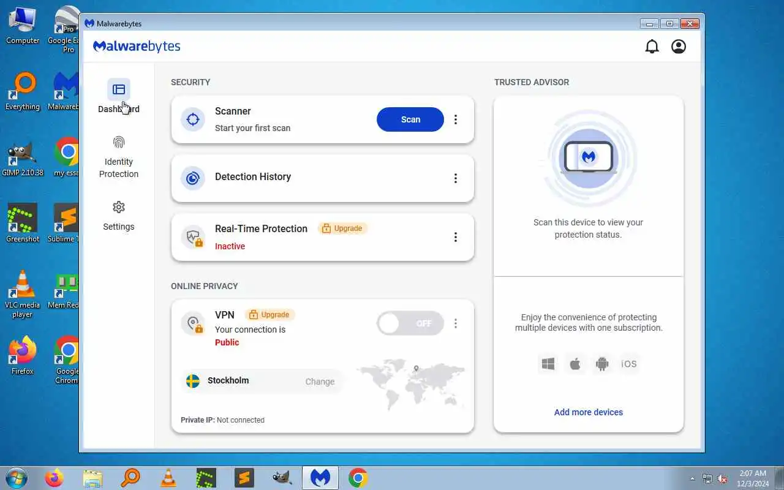Click the Private IP Not connected text
The height and width of the screenshot is (490, 784).
pyautogui.click(x=222, y=420)
